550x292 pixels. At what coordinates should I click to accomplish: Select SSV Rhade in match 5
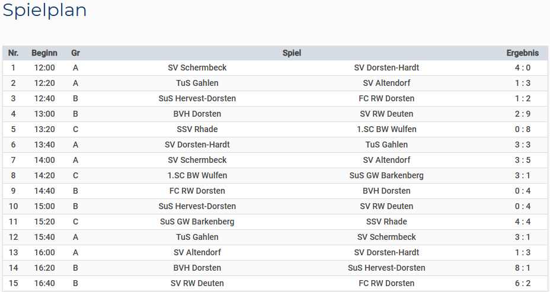[197, 129]
